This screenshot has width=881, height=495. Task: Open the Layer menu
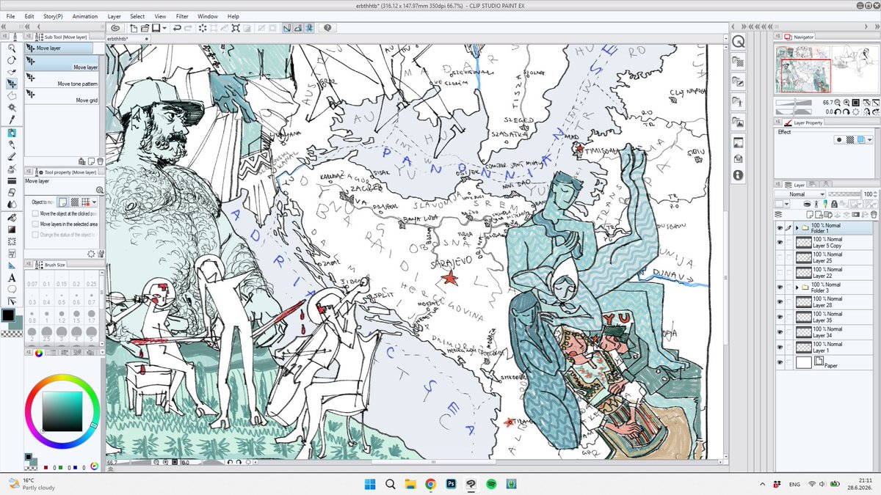point(115,16)
